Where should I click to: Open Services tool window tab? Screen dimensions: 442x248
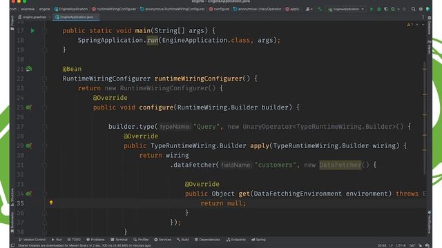(x=163, y=240)
